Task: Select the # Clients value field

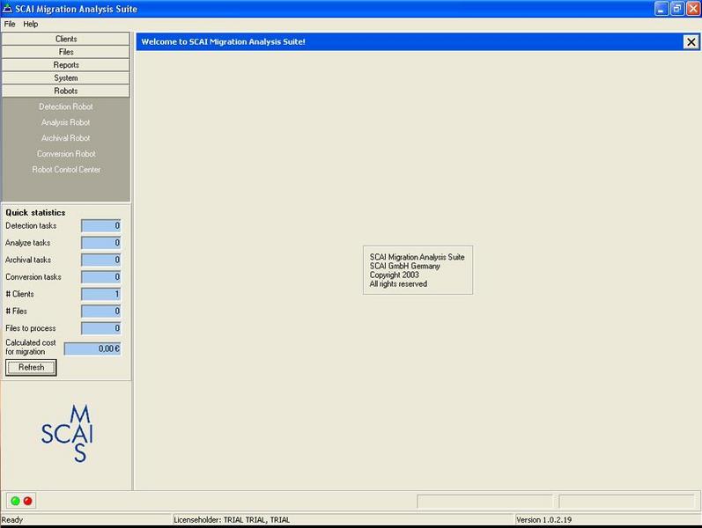Action: [x=100, y=294]
